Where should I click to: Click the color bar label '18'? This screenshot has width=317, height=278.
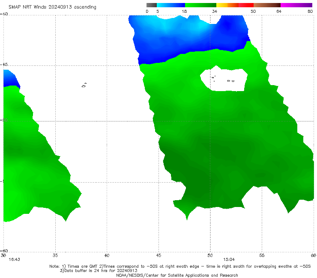[x=184, y=11]
